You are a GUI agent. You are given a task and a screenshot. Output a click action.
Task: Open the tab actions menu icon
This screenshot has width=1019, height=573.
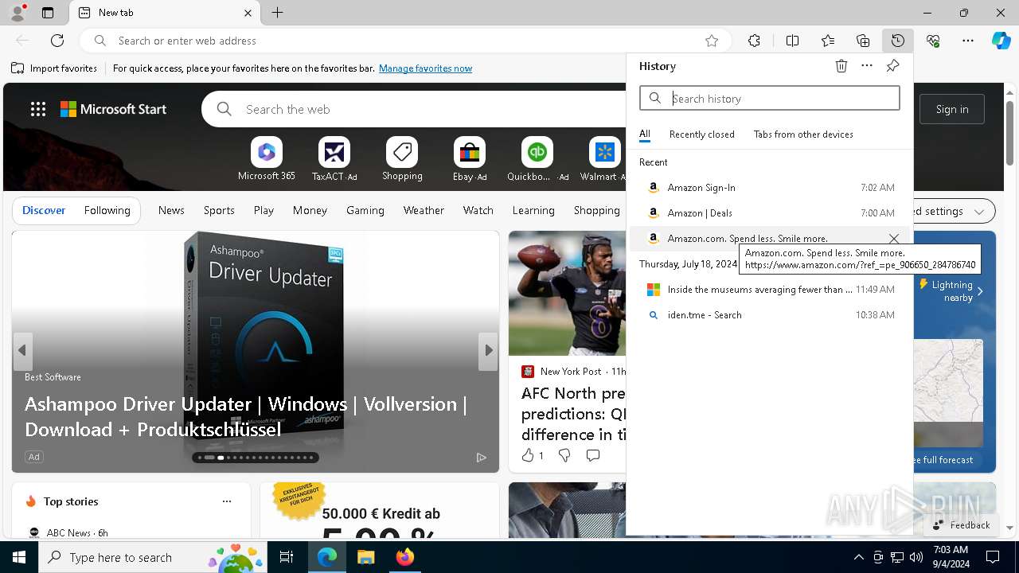[48, 13]
